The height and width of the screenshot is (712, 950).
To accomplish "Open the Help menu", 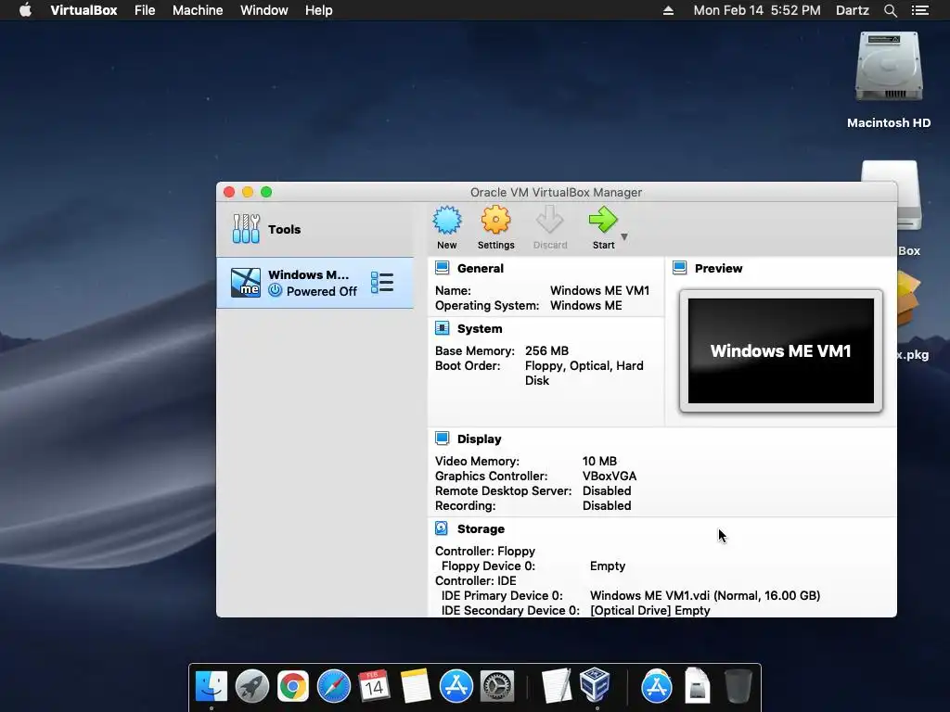I will click(x=319, y=10).
